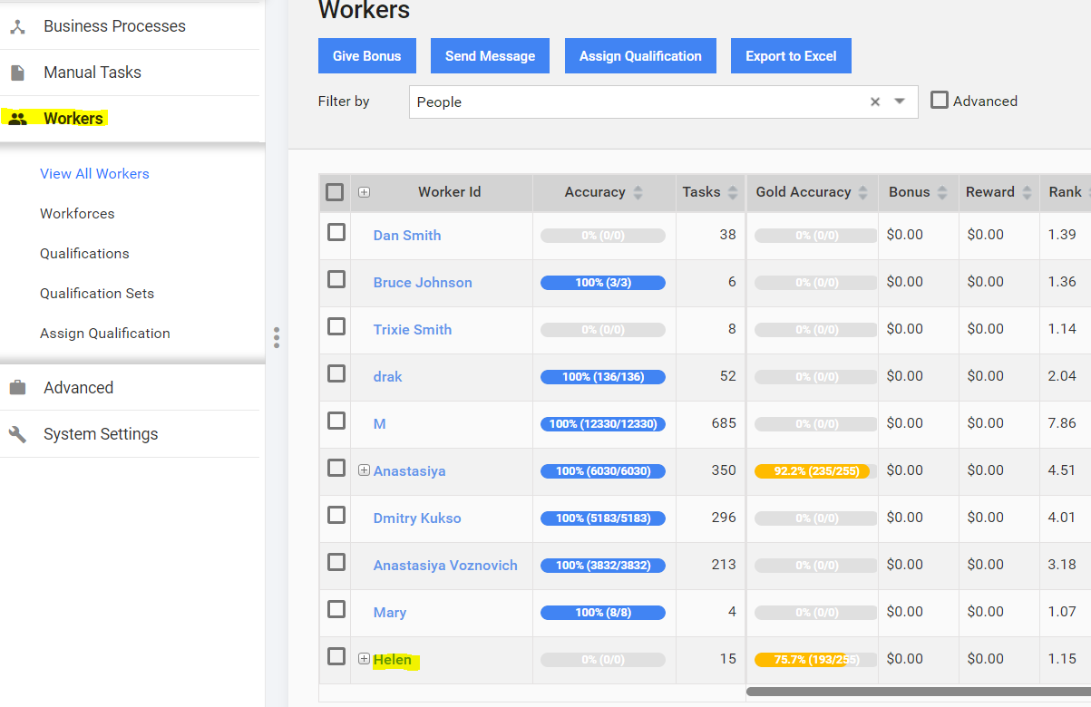Open Assign Qualification submenu item
The width and height of the screenshot is (1091, 707).
tap(105, 334)
